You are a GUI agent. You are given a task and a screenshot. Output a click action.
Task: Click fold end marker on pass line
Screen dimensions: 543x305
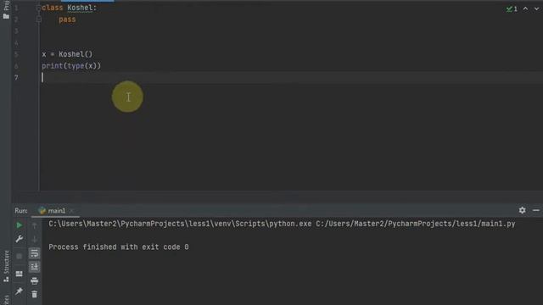pyautogui.click(x=38, y=19)
